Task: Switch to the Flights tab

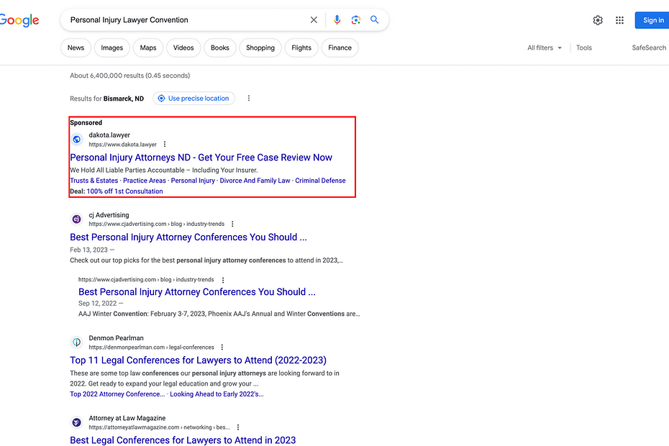Action: [301, 47]
